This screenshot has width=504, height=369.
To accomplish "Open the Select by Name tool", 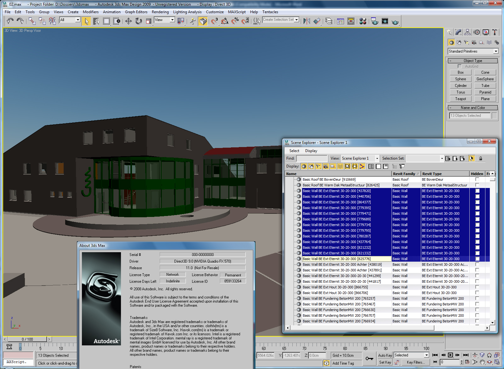I will 96,21.
